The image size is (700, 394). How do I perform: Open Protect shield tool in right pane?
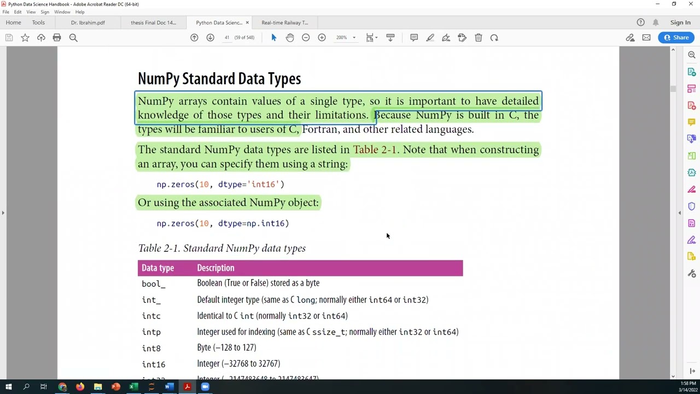coord(692,206)
